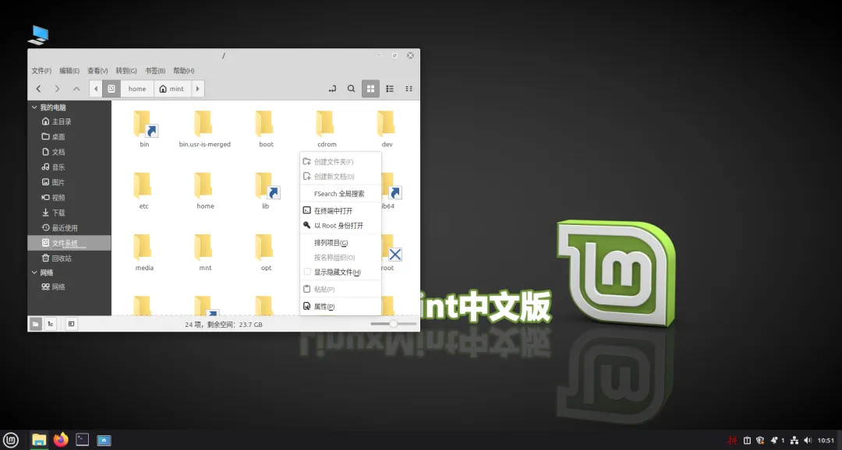
Task: Choose 以 Root 身份打开 in context menu
Action: pyautogui.click(x=341, y=226)
